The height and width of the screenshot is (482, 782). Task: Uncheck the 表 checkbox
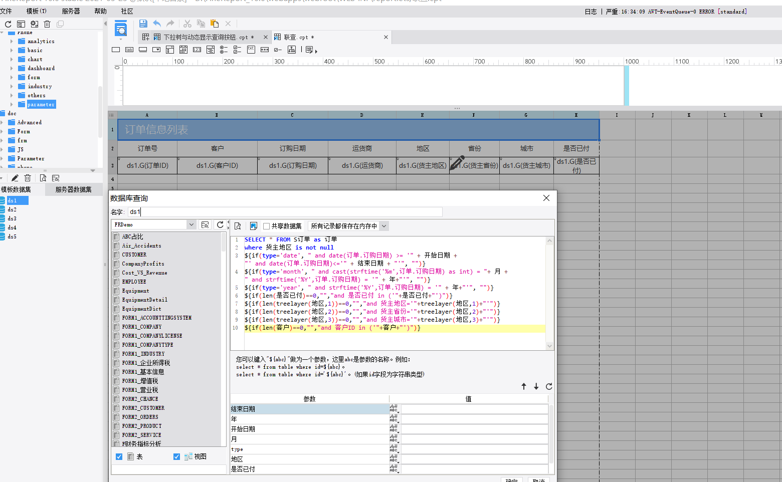coord(119,456)
